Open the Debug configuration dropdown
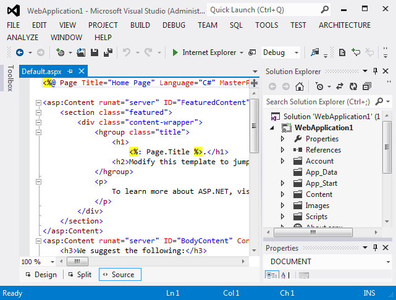 296,53
